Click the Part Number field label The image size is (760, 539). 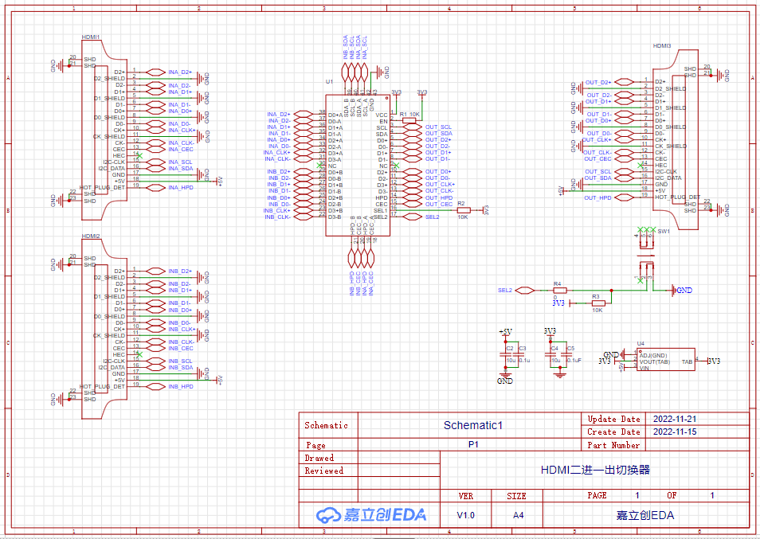613,445
